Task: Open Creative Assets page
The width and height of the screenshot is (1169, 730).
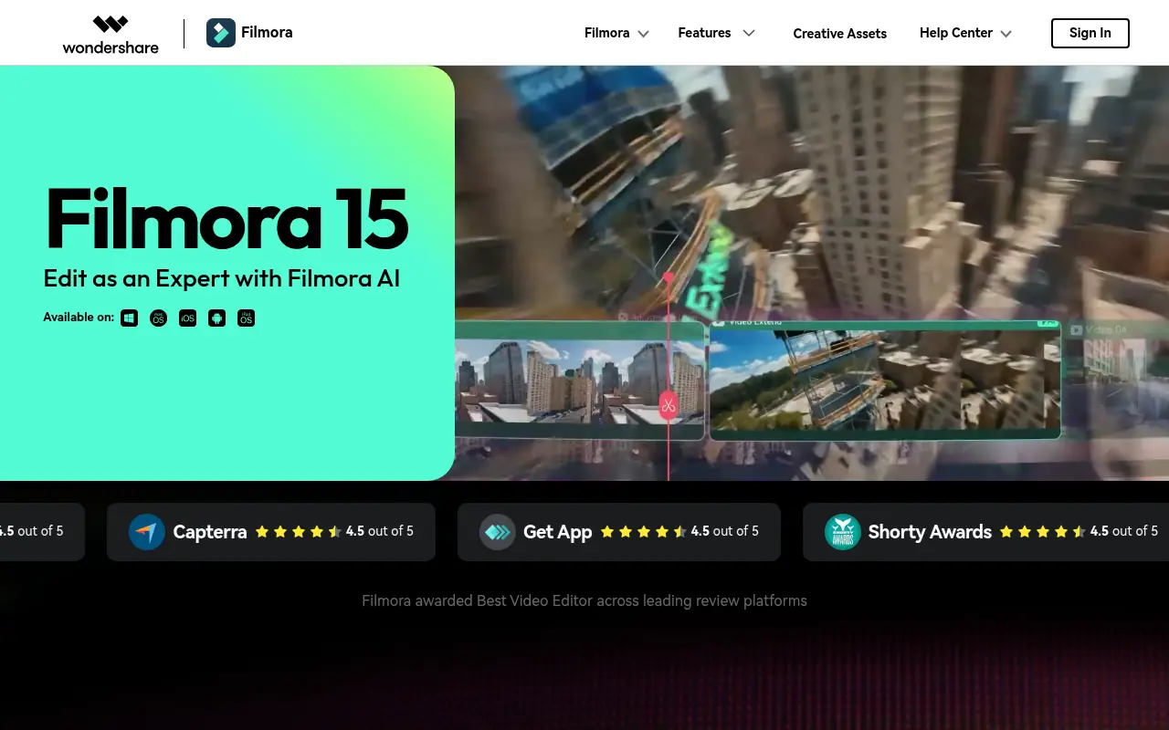Action: point(840,34)
